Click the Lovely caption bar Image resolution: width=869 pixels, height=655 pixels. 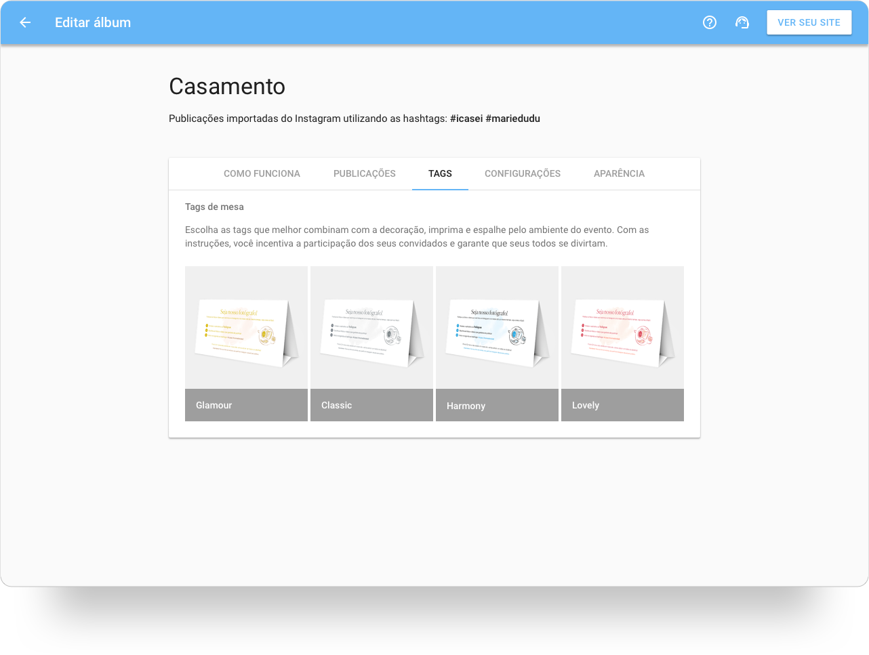pyautogui.click(x=622, y=405)
